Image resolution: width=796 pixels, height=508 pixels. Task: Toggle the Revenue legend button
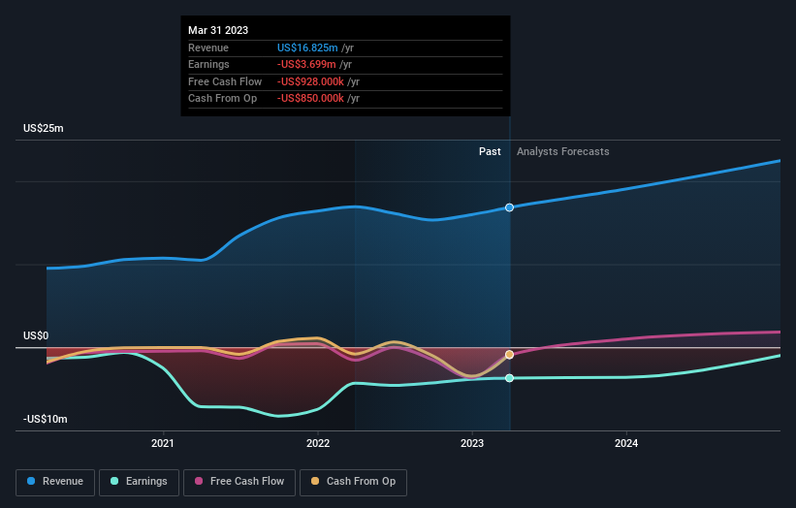click(x=55, y=482)
